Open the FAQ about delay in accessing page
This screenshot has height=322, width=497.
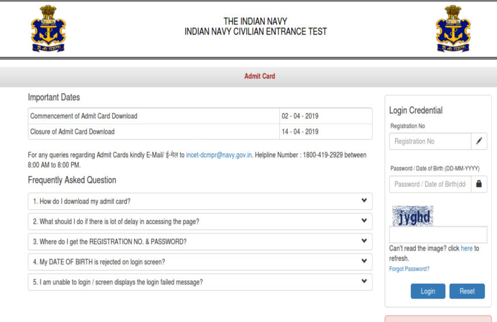point(199,222)
